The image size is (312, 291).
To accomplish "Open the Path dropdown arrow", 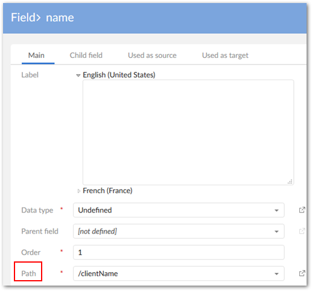I will (276, 273).
